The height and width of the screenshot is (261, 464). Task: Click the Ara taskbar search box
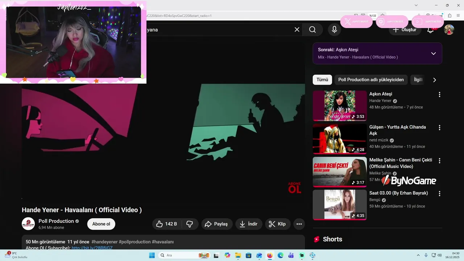point(185,255)
